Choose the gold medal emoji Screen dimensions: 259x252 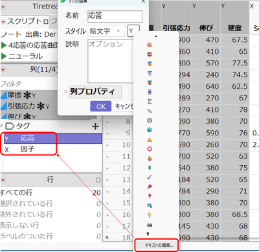point(150,63)
